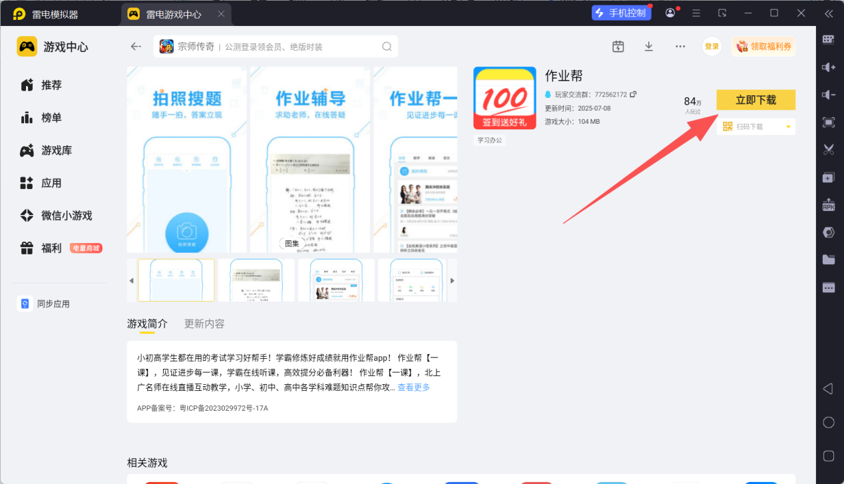The image size is (844, 484).
Task: Click next arrow on the thumbnail strip
Action: (x=453, y=280)
